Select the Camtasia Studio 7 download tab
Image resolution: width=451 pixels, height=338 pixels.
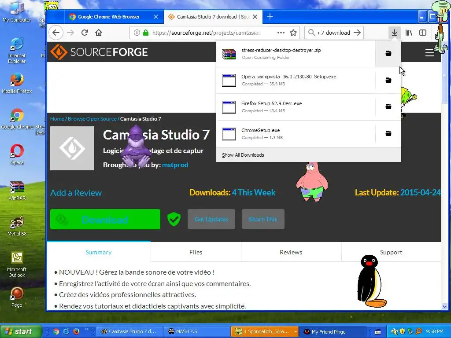pos(213,17)
